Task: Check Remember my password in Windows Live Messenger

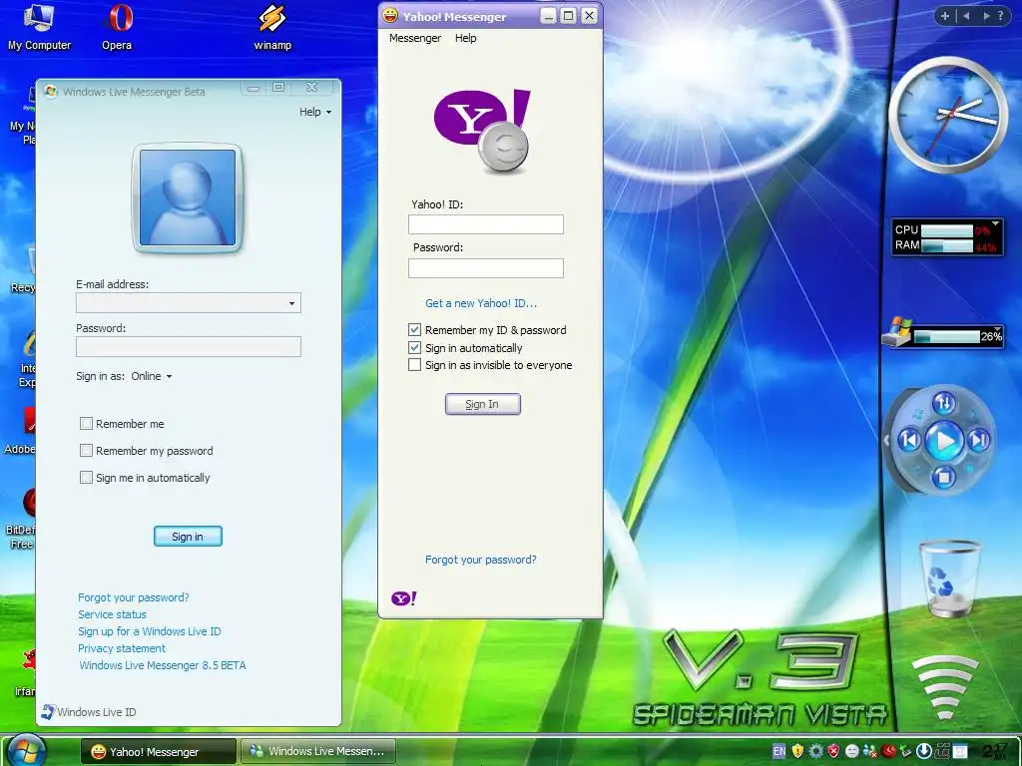Action: pos(86,450)
